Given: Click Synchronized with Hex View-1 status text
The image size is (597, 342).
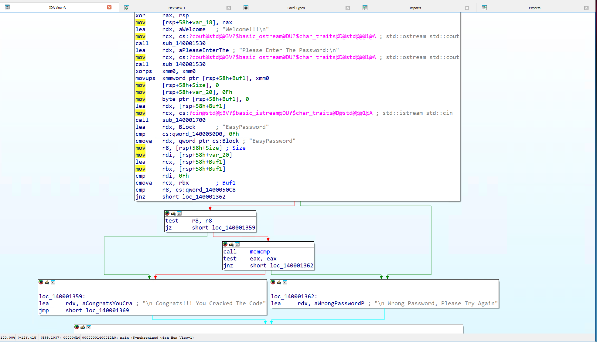Looking at the screenshot, I should click(x=162, y=337).
